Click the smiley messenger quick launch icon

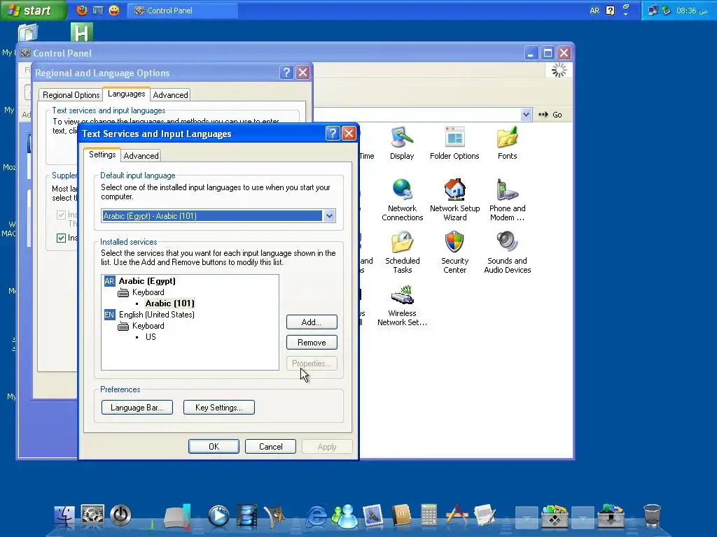click(x=114, y=10)
